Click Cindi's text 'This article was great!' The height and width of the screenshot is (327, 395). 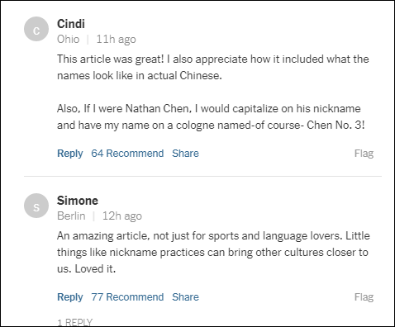[110, 59]
